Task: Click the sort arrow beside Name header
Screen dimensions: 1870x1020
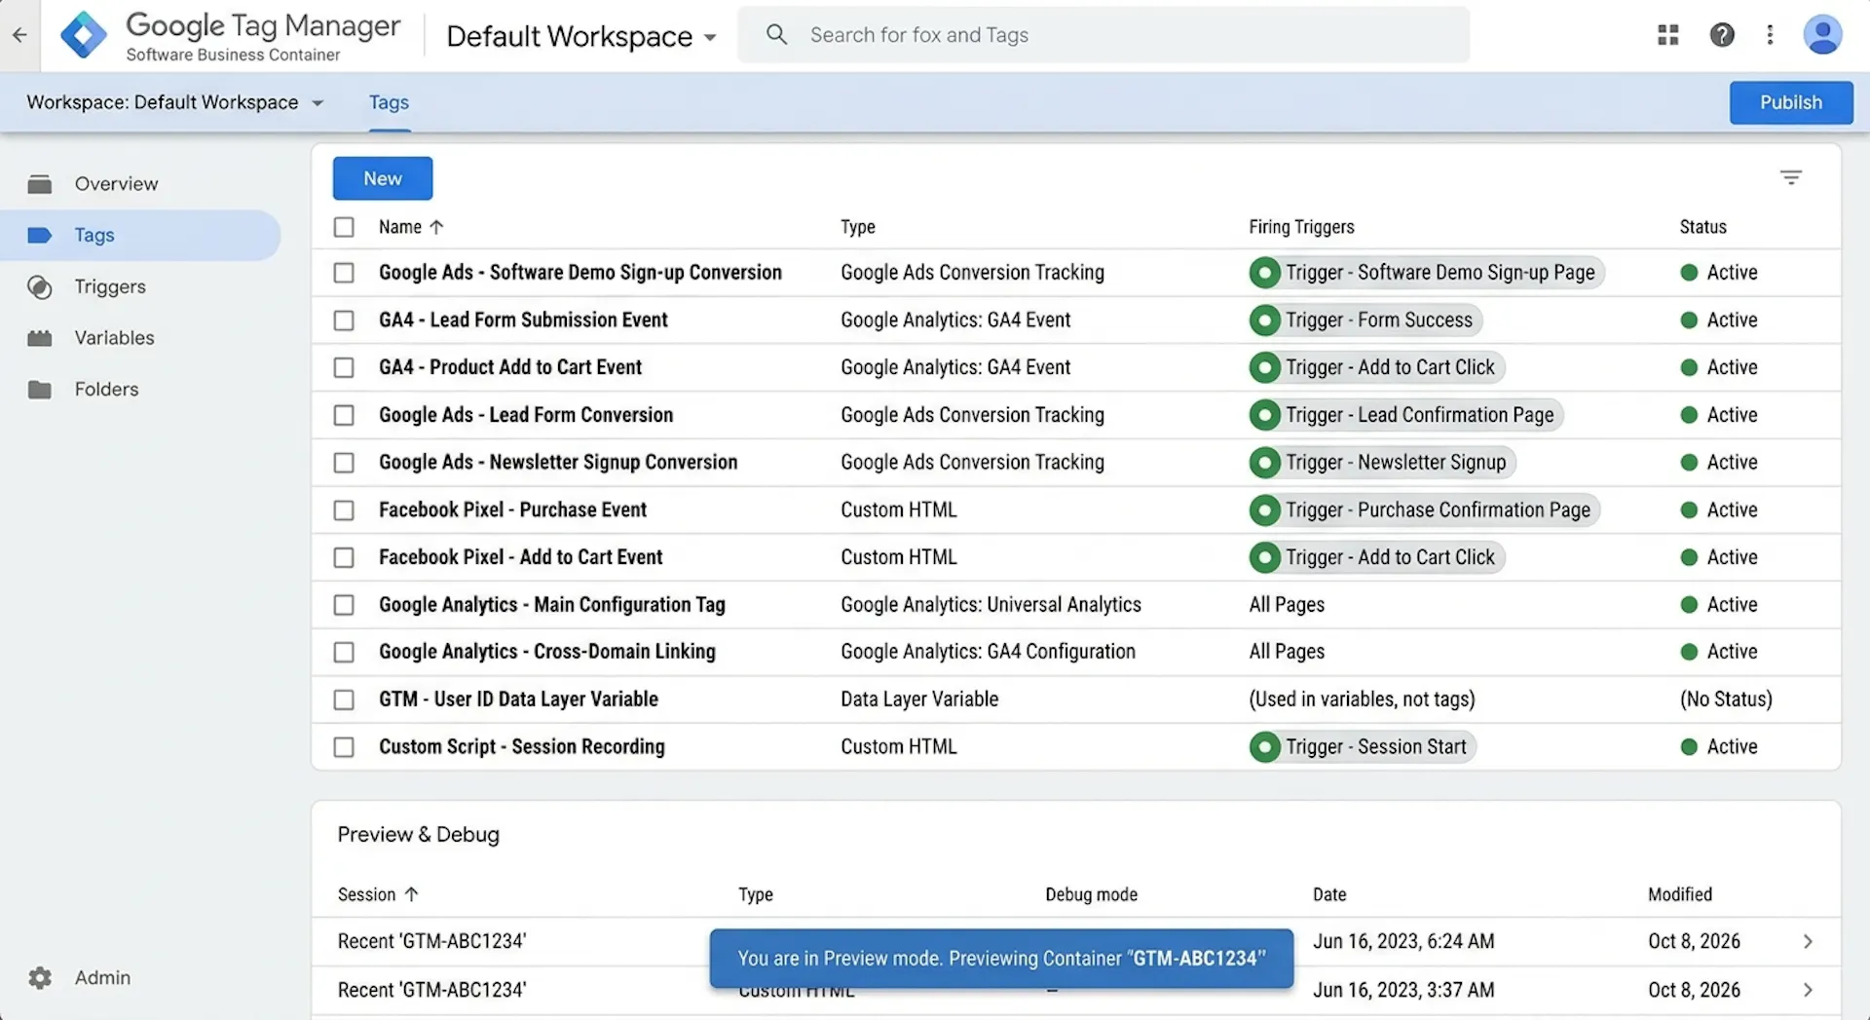Action: (436, 227)
